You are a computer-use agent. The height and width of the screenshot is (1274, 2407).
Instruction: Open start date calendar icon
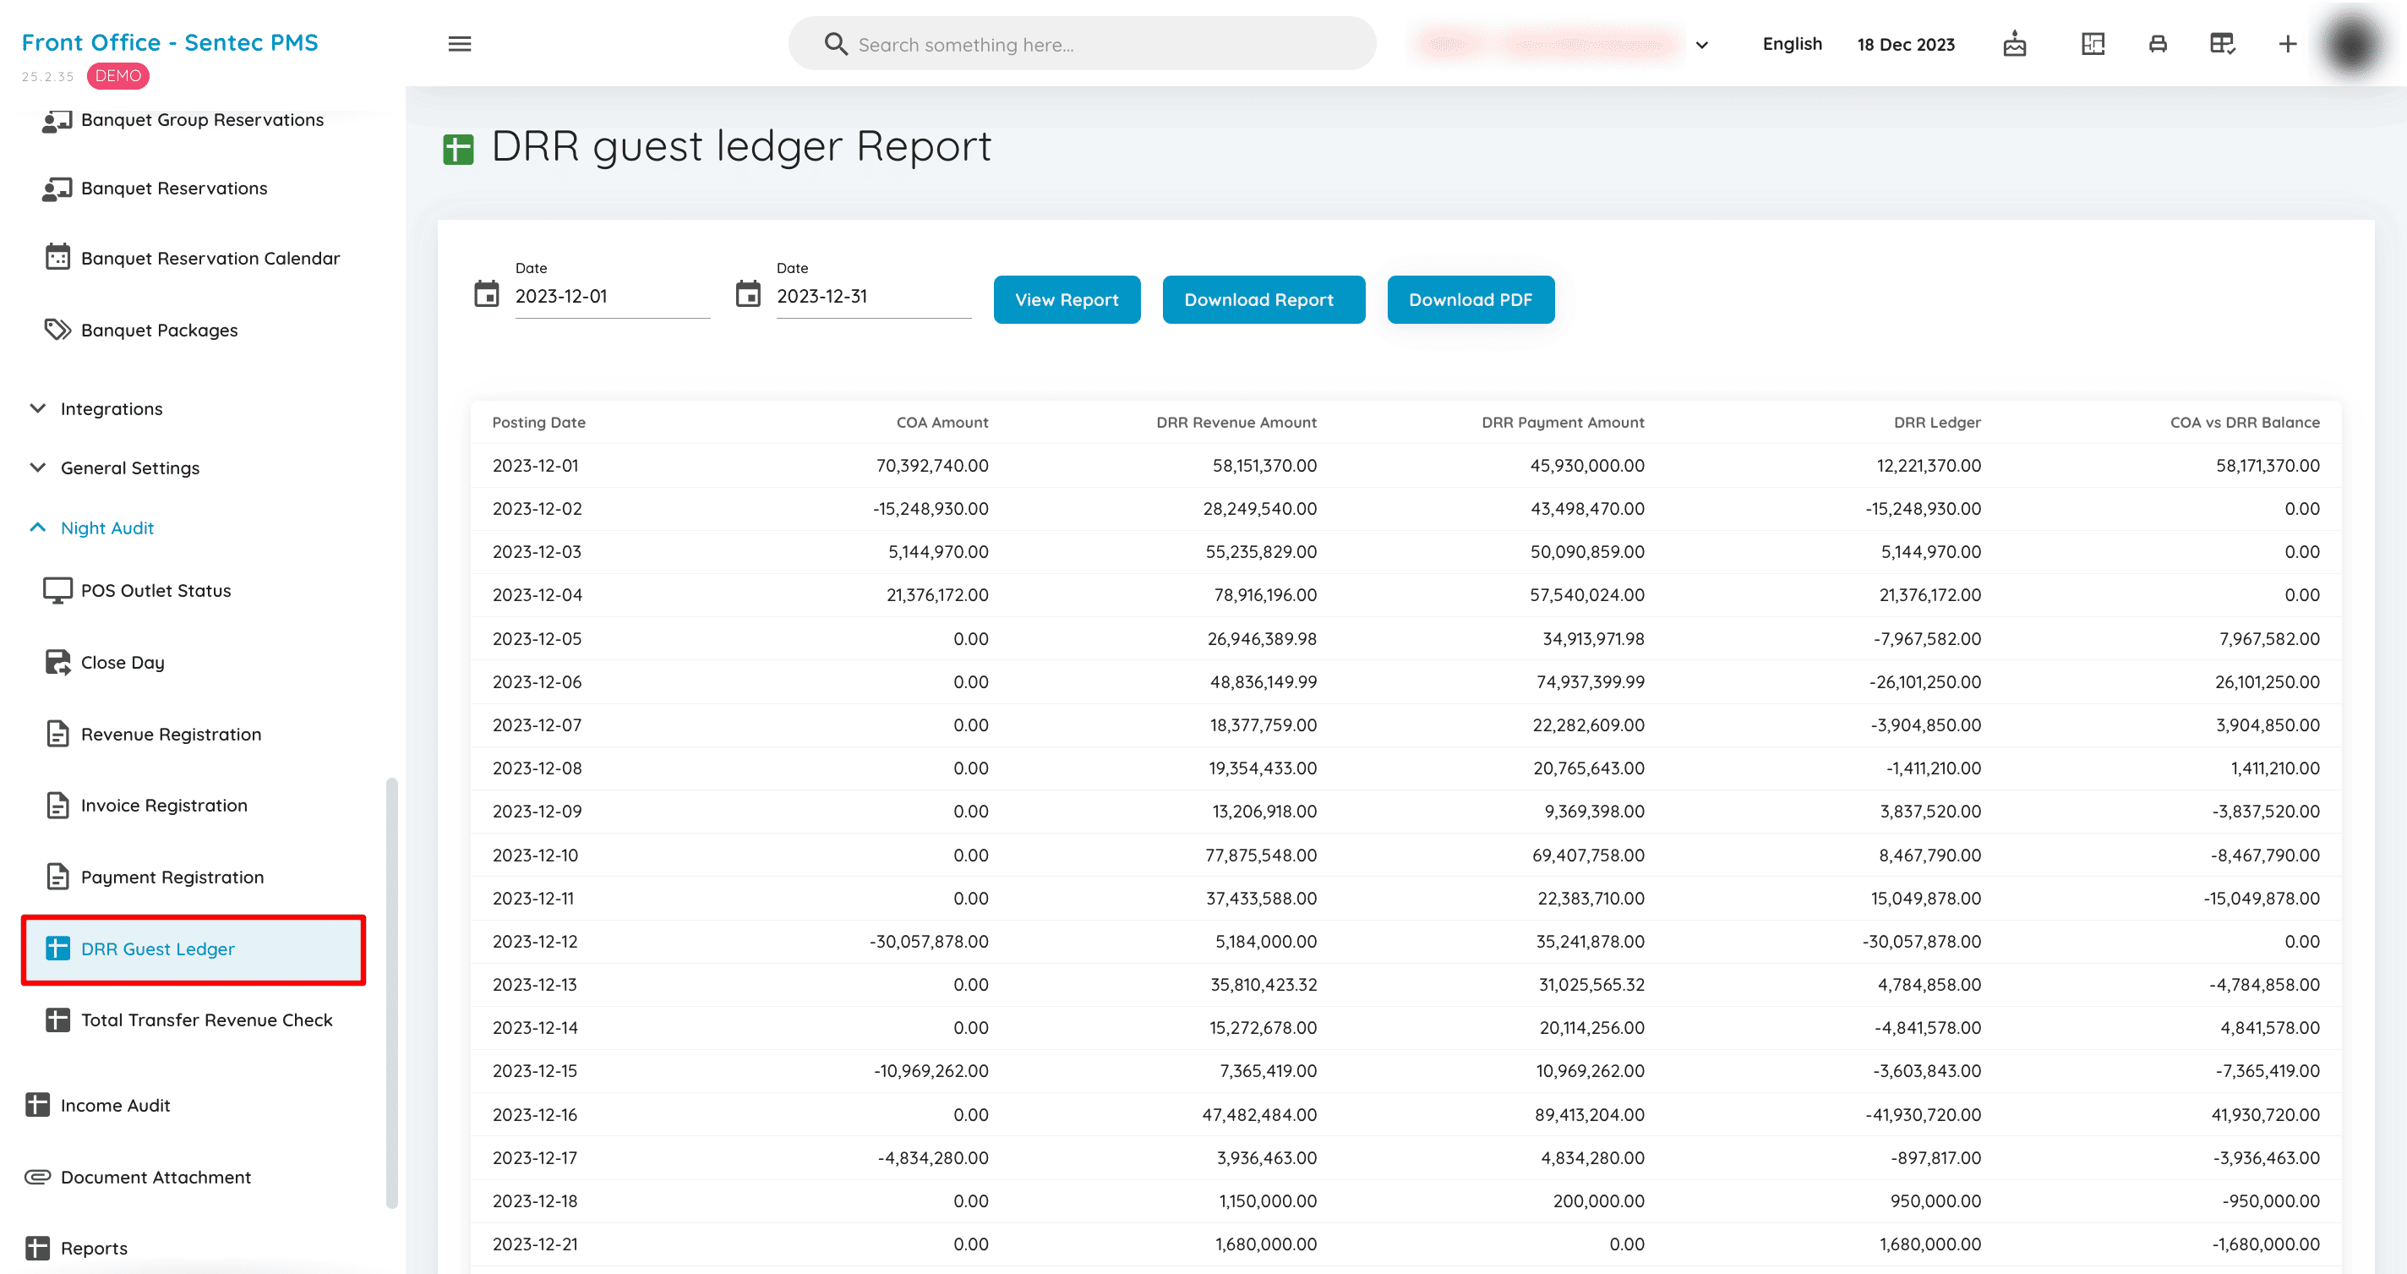point(486,294)
